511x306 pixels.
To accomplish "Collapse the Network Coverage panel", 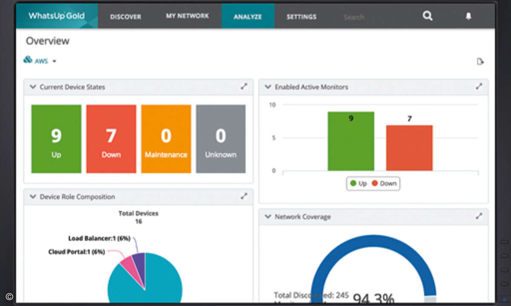I will point(267,217).
